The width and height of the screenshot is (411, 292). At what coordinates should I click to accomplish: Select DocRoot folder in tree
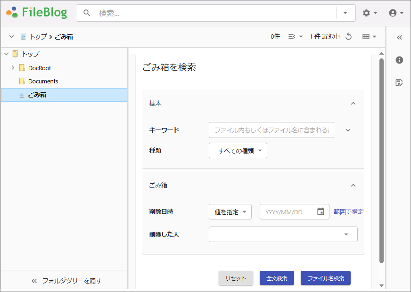coord(40,68)
